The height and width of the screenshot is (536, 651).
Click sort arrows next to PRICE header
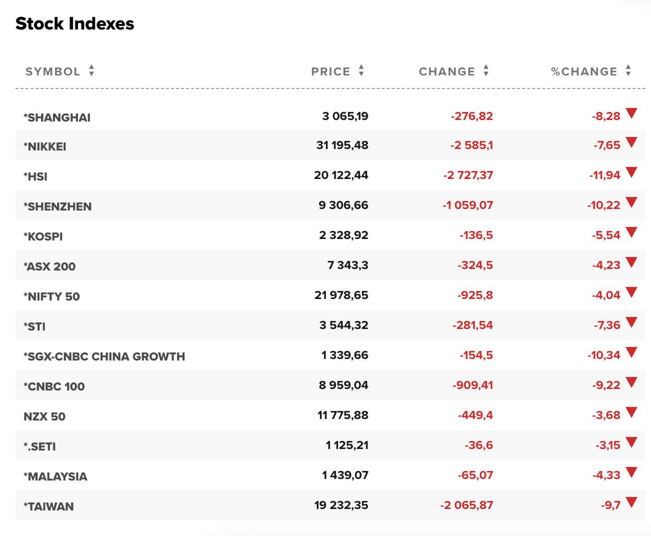click(361, 71)
